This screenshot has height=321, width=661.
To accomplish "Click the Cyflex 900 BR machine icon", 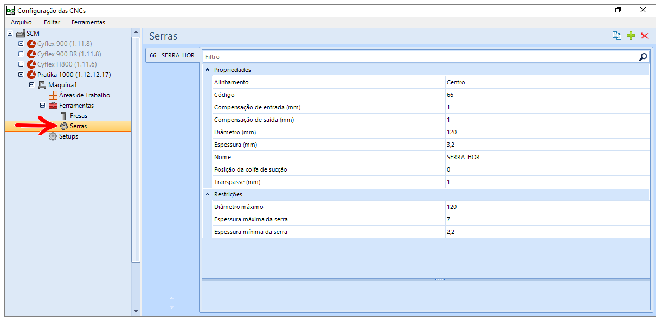I will [x=31, y=54].
